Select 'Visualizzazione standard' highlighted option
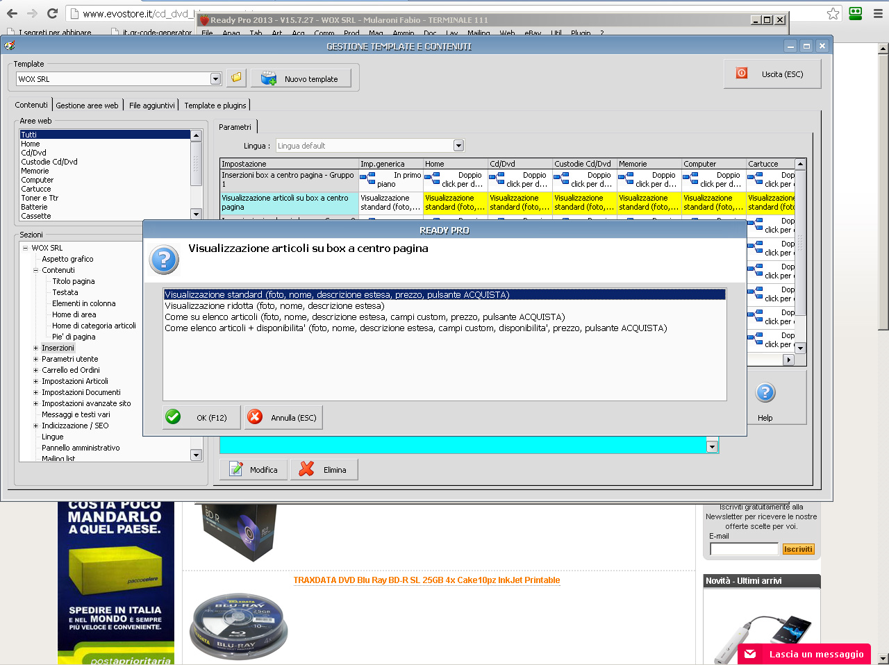Image resolution: width=889 pixels, height=665 pixels. [x=444, y=294]
